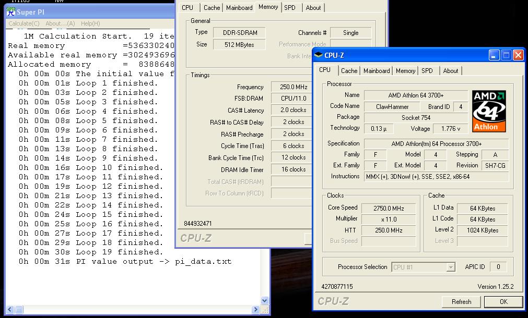Viewport: 528px width, 318px height.
Task: Click the Super PI title bar icon
Action: [x=11, y=12]
